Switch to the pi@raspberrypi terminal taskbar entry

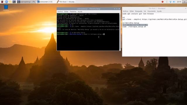point(26,2)
